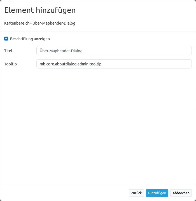Click the blue checked box beside Beschriftung
The height and width of the screenshot is (201, 196).
pos(6,39)
